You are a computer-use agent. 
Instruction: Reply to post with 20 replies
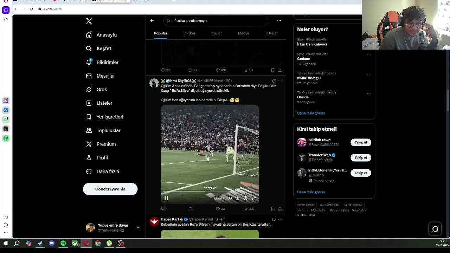[x=165, y=70]
